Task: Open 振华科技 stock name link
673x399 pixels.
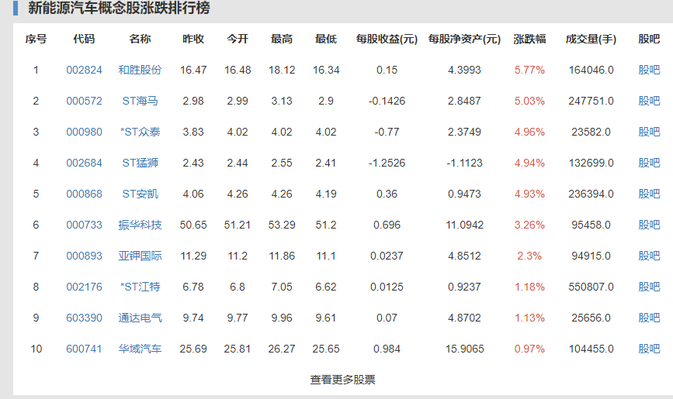Action: (140, 225)
